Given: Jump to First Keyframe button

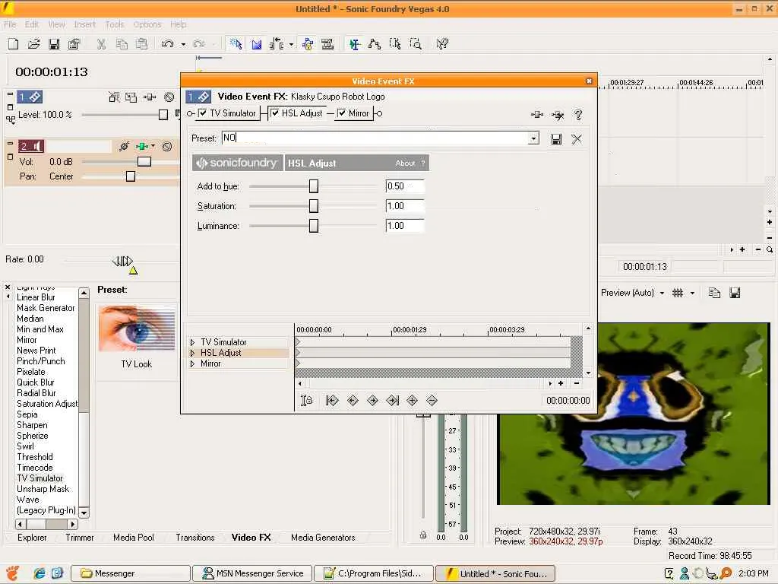Looking at the screenshot, I should [332, 400].
